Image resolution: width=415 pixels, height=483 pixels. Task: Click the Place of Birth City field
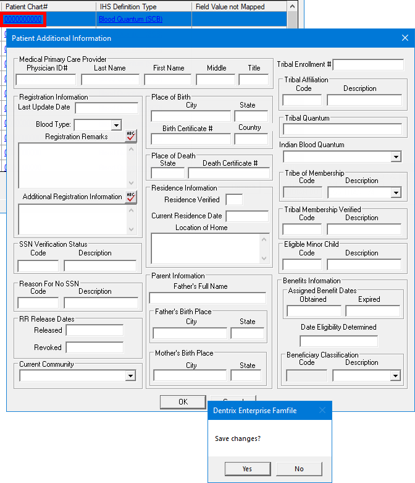[x=191, y=116]
